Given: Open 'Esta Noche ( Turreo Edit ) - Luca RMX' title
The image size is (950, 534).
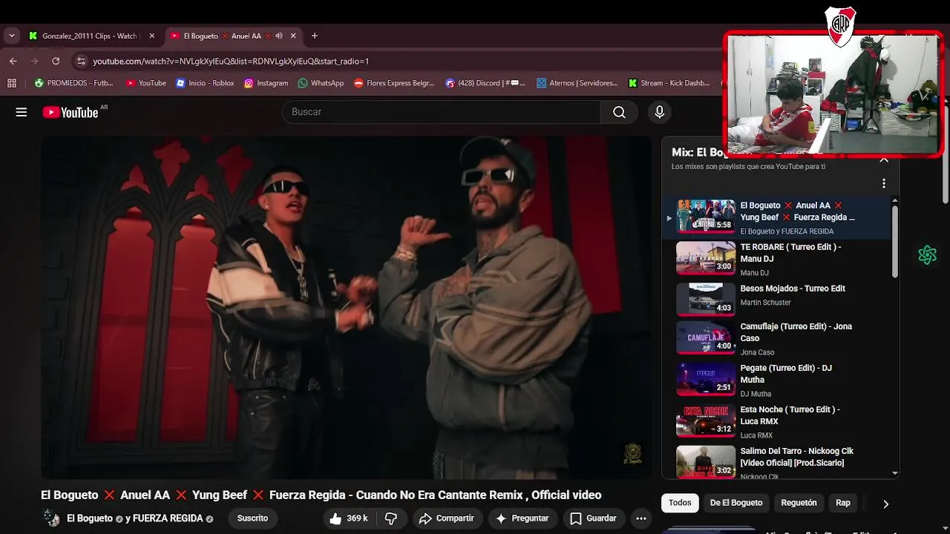Looking at the screenshot, I should pos(790,415).
